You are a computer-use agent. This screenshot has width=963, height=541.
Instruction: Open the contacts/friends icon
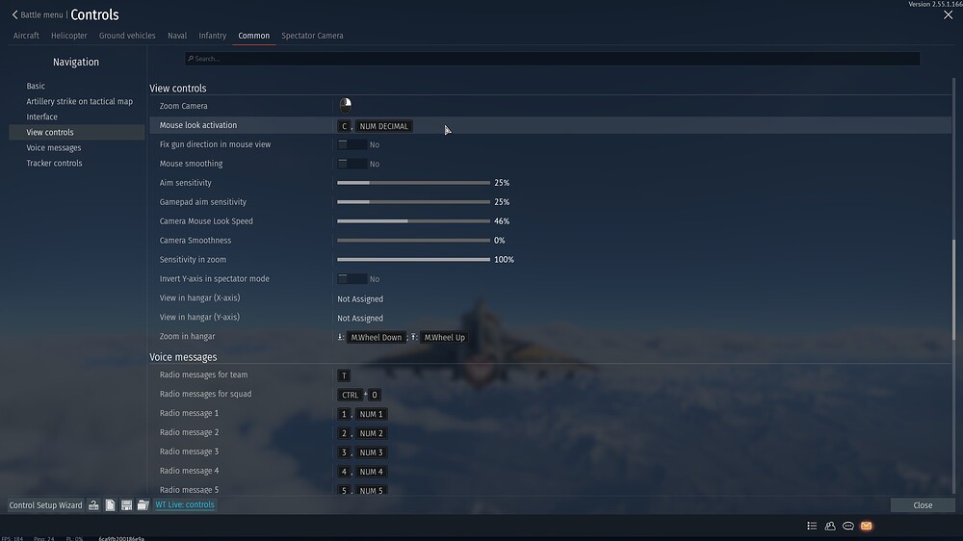830,526
